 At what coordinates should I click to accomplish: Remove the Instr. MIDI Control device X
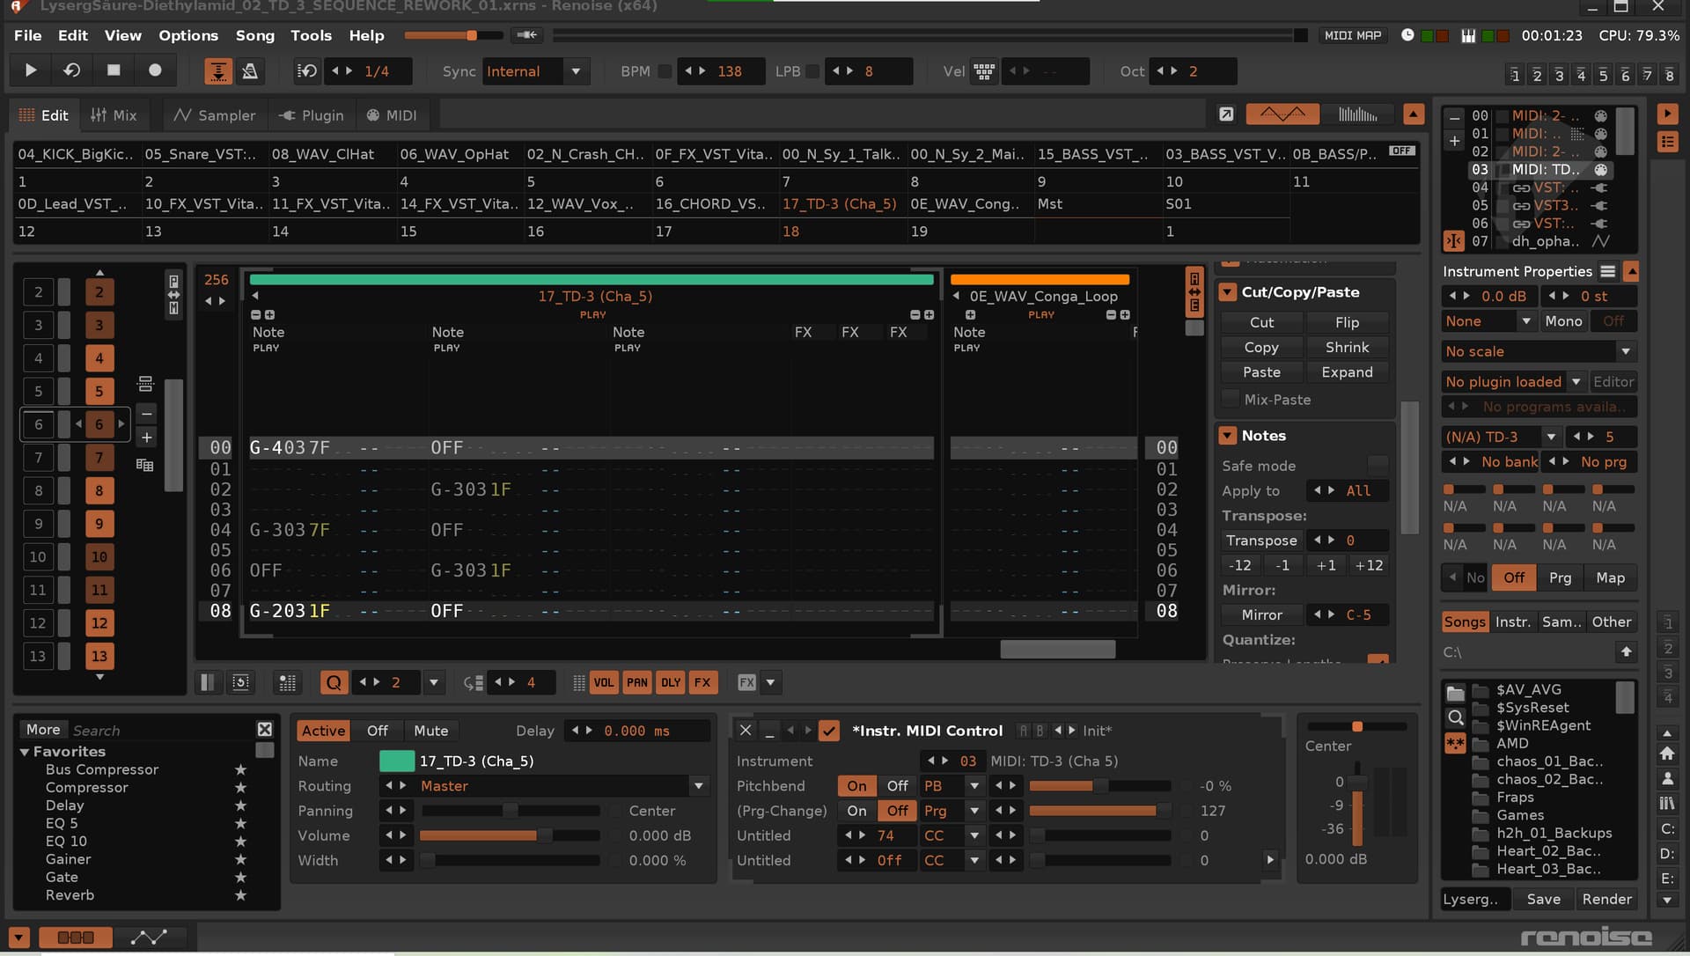746,730
